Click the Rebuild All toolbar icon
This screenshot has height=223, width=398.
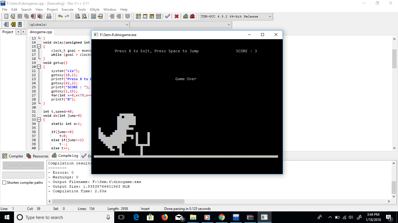click(x=159, y=16)
